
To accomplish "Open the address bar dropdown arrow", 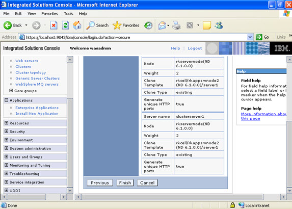I will tap(250, 37).
